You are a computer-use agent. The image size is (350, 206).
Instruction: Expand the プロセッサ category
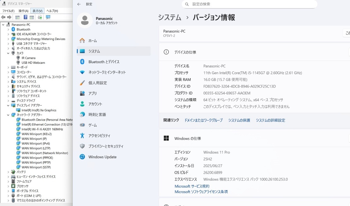tap(8, 186)
